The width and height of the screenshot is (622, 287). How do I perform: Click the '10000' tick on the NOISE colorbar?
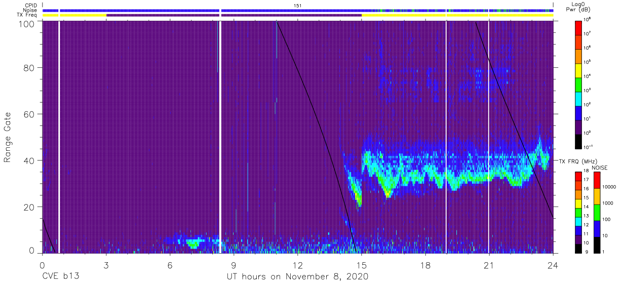tap(609, 187)
